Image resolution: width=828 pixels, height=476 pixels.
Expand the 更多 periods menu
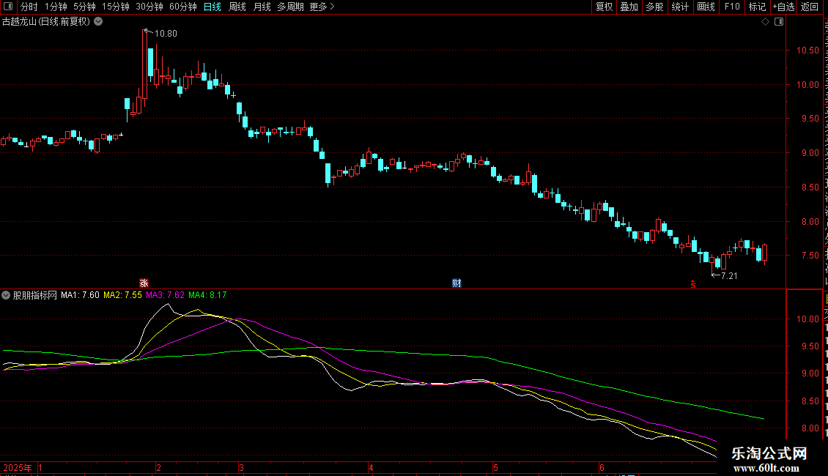[322, 7]
